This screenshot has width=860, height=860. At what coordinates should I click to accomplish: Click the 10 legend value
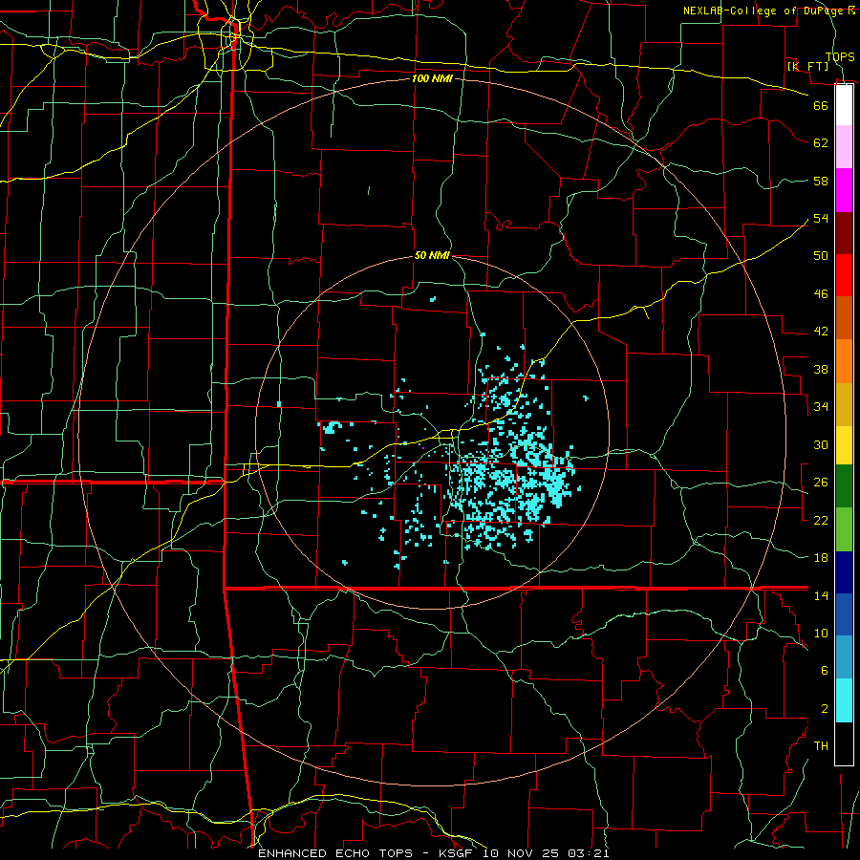(x=821, y=633)
